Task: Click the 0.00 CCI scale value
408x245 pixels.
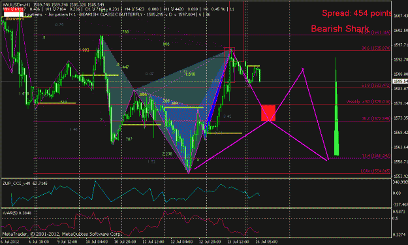Action: pos(396,193)
